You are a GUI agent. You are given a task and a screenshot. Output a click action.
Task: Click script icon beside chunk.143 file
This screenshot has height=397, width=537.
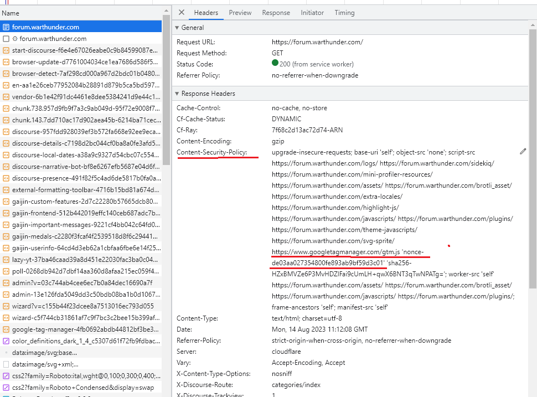[x=6, y=120]
